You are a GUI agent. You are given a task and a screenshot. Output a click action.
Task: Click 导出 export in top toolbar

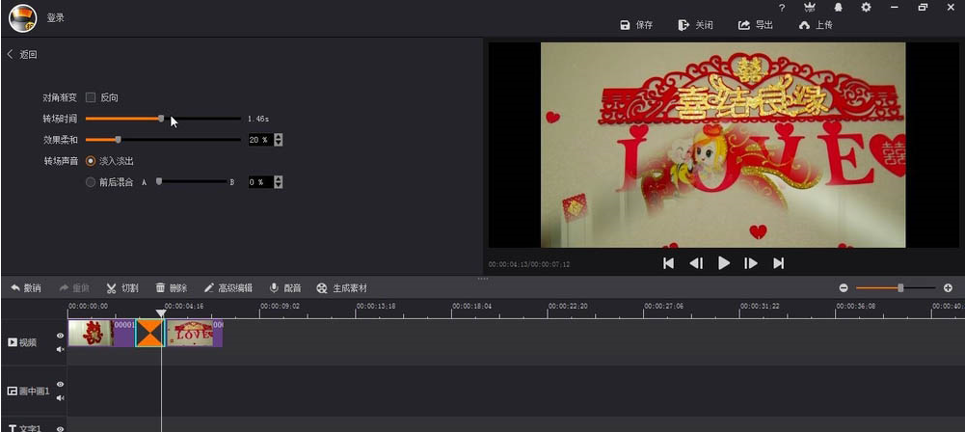coord(756,25)
